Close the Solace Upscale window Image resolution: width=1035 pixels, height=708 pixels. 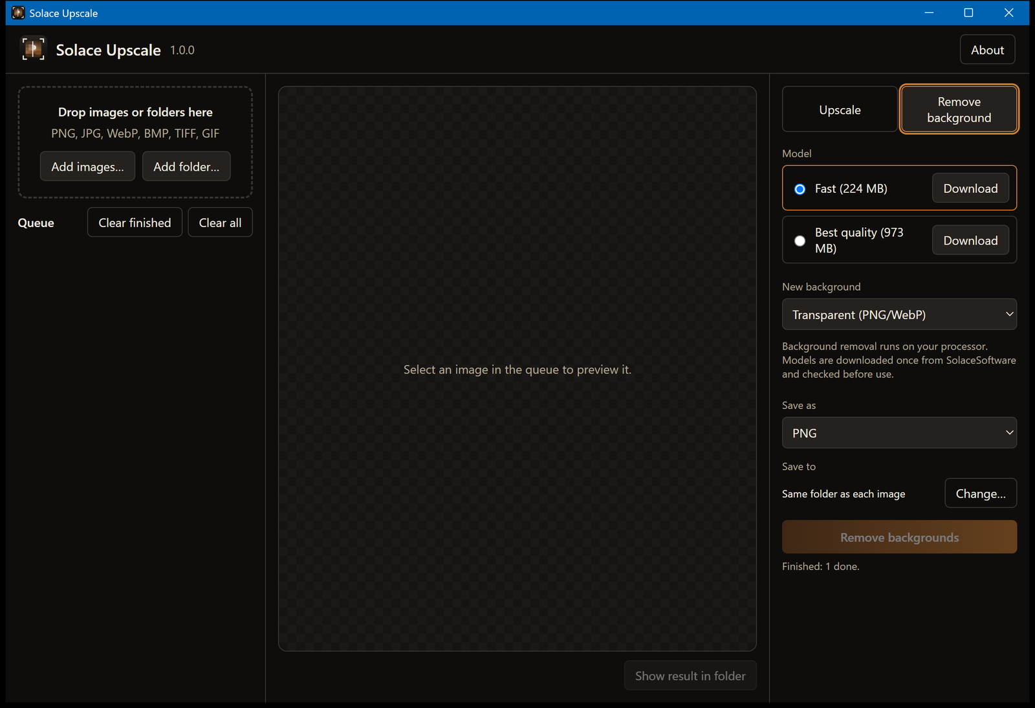pyautogui.click(x=1008, y=13)
